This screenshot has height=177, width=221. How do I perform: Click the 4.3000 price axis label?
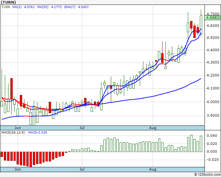pos(213,62)
